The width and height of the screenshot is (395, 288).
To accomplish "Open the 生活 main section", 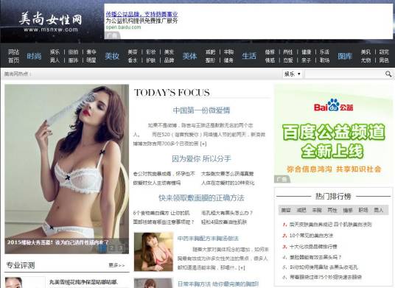I will tap(249, 56).
